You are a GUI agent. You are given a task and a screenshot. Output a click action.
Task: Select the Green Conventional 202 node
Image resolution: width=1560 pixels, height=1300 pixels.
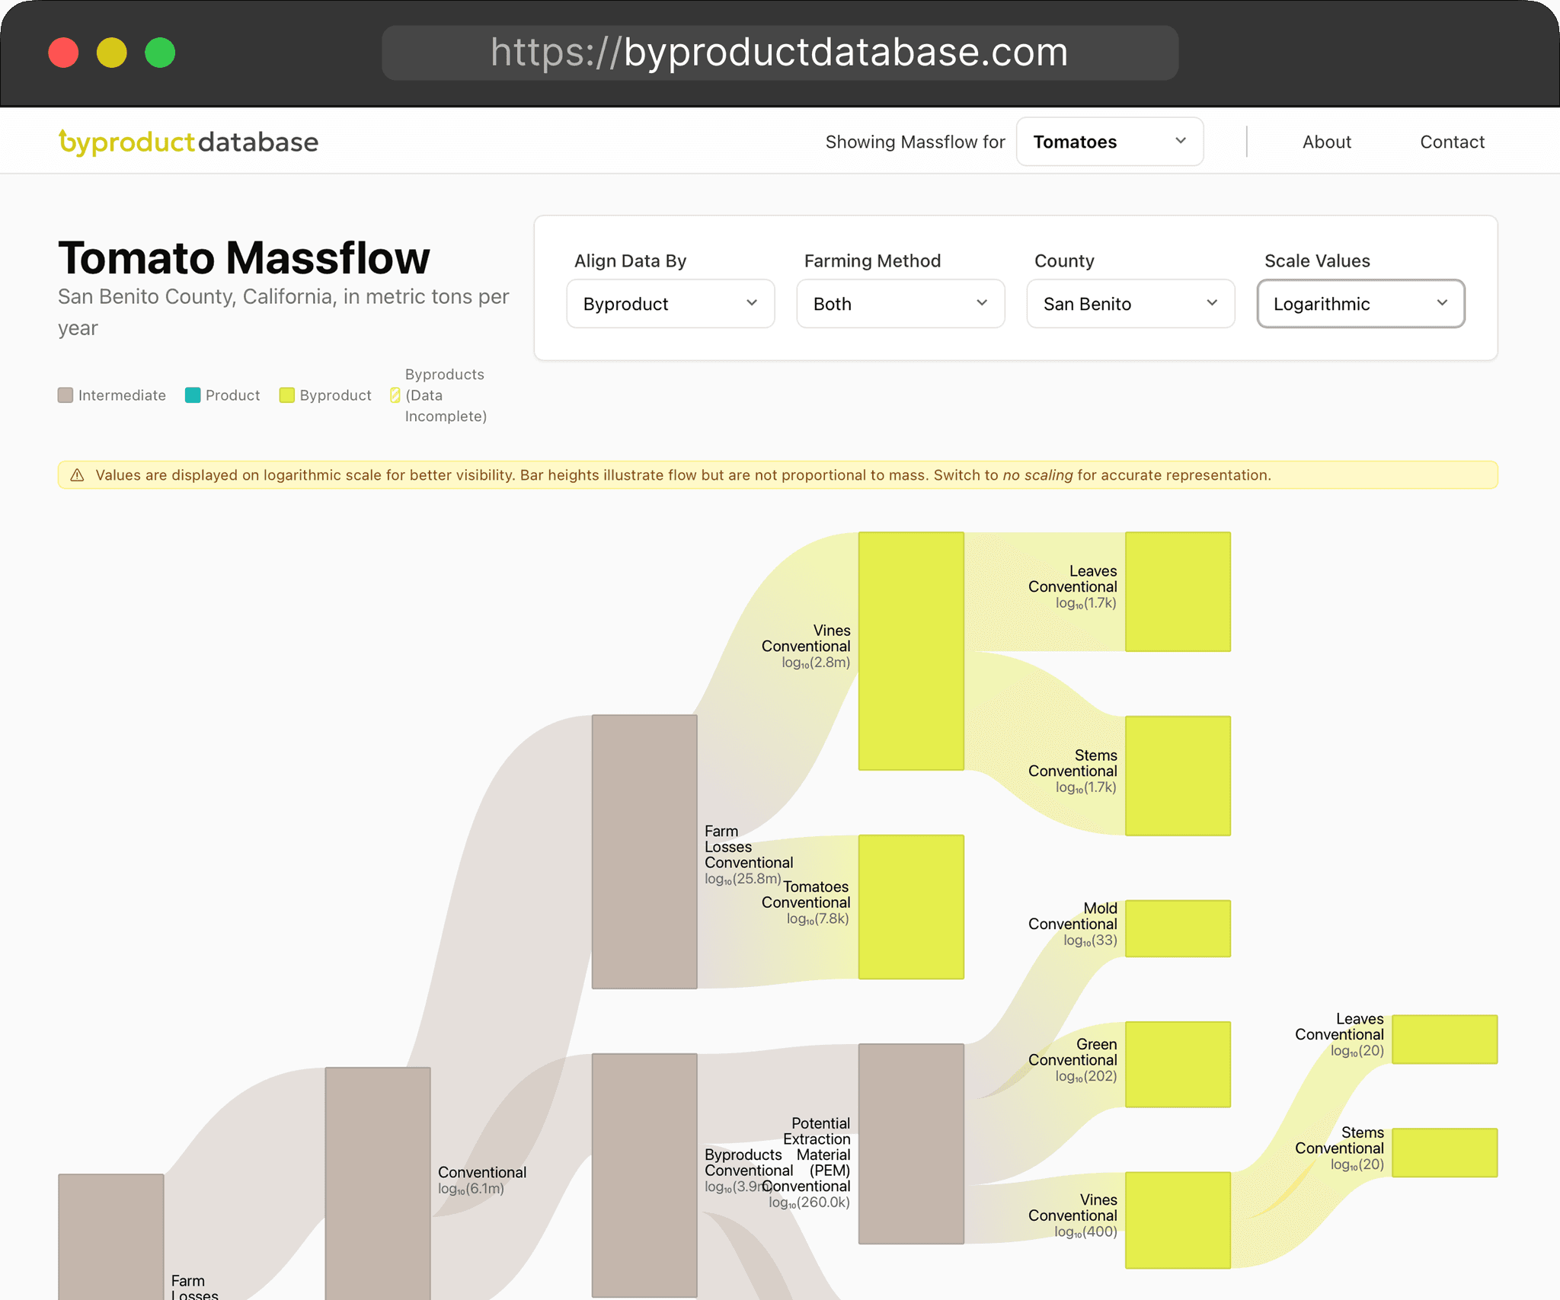click(x=1178, y=1064)
